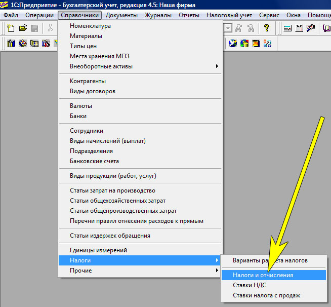Open the Файл menu
Screen dimensions: 331x307
pyautogui.click(x=11, y=15)
